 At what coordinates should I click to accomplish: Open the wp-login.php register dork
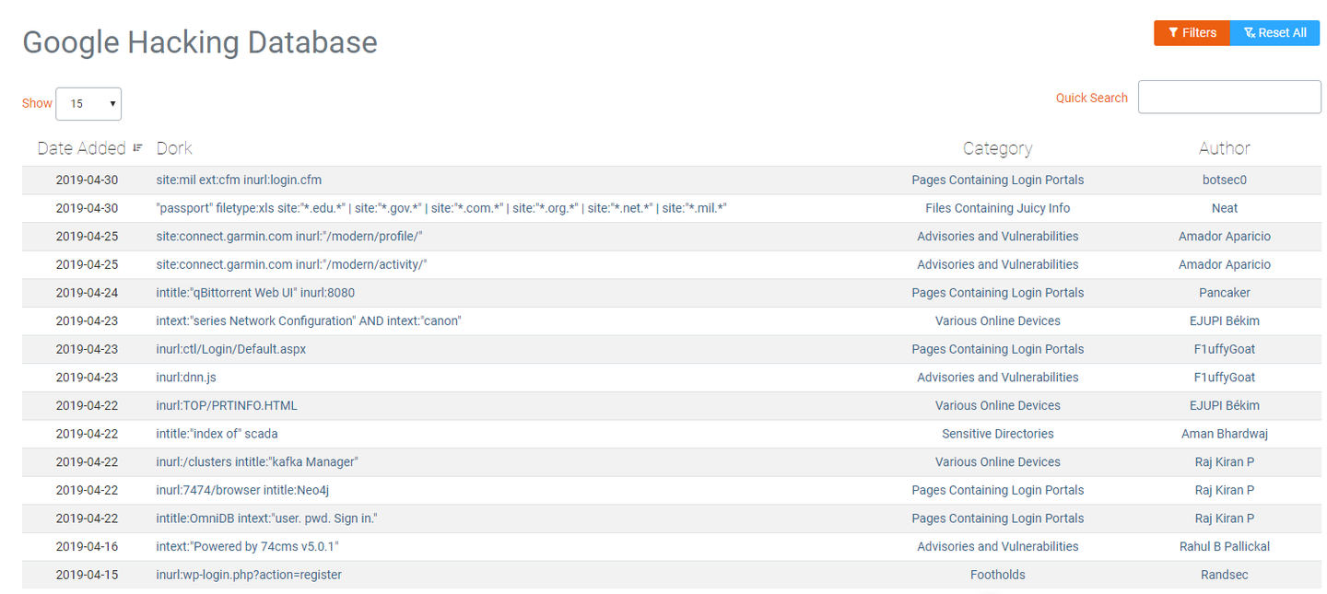point(249,575)
